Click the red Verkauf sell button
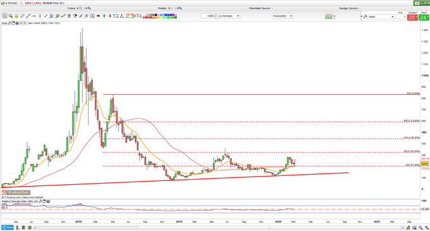 pos(412,18)
